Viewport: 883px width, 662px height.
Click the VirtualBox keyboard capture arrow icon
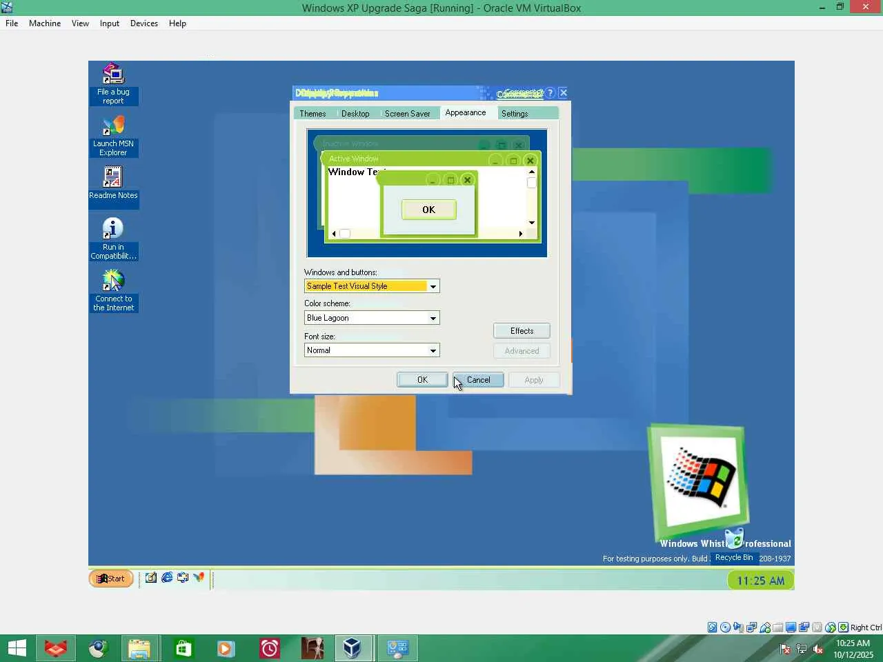[844, 628]
